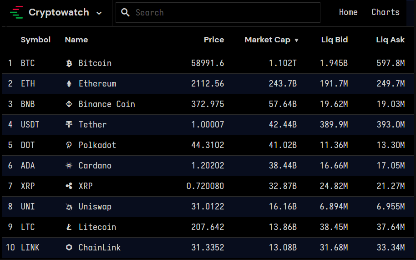The height and width of the screenshot is (260, 416).
Task: Click the Bitcoin coin icon
Action: [x=69, y=63]
